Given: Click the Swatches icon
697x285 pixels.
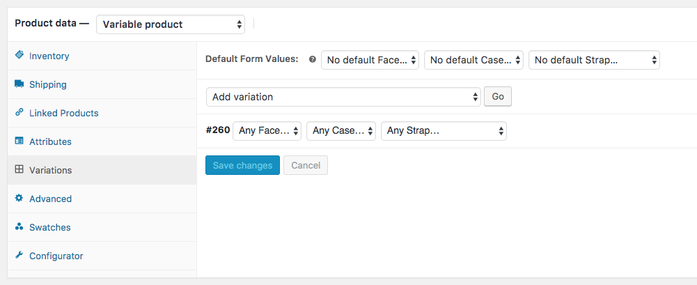Looking at the screenshot, I should coord(19,227).
